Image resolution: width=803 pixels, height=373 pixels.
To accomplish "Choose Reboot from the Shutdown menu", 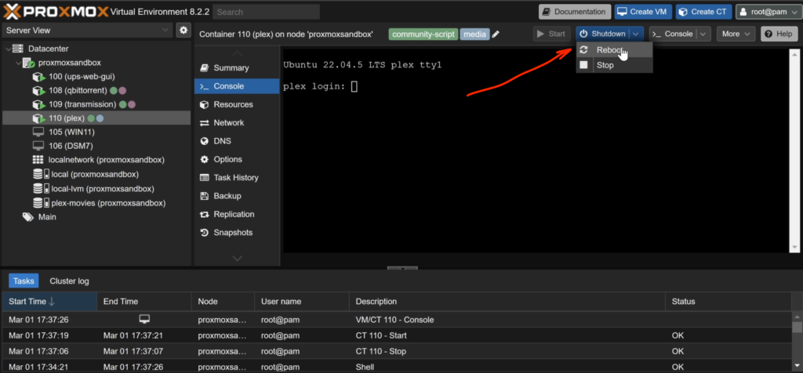I will (x=615, y=50).
